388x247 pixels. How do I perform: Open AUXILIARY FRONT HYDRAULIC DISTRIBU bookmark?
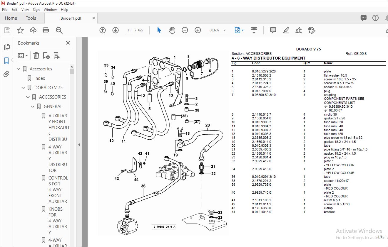tap(58, 128)
